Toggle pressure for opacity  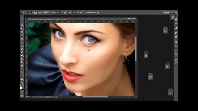point(65,13)
